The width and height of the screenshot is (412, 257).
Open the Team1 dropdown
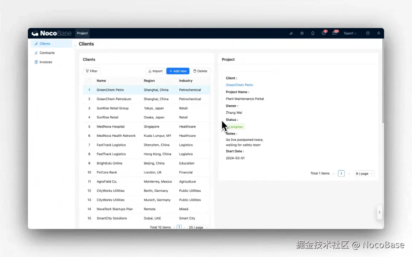click(x=350, y=33)
